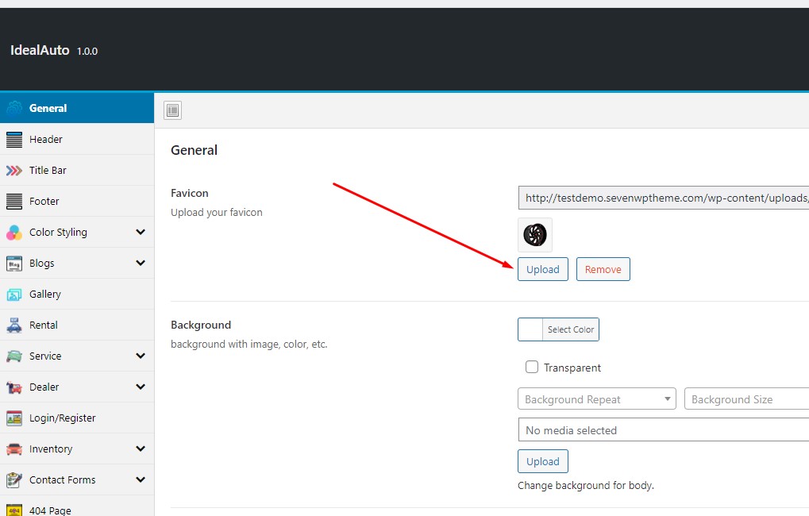Click the favicon Upload button
The width and height of the screenshot is (809, 516).
(x=543, y=270)
